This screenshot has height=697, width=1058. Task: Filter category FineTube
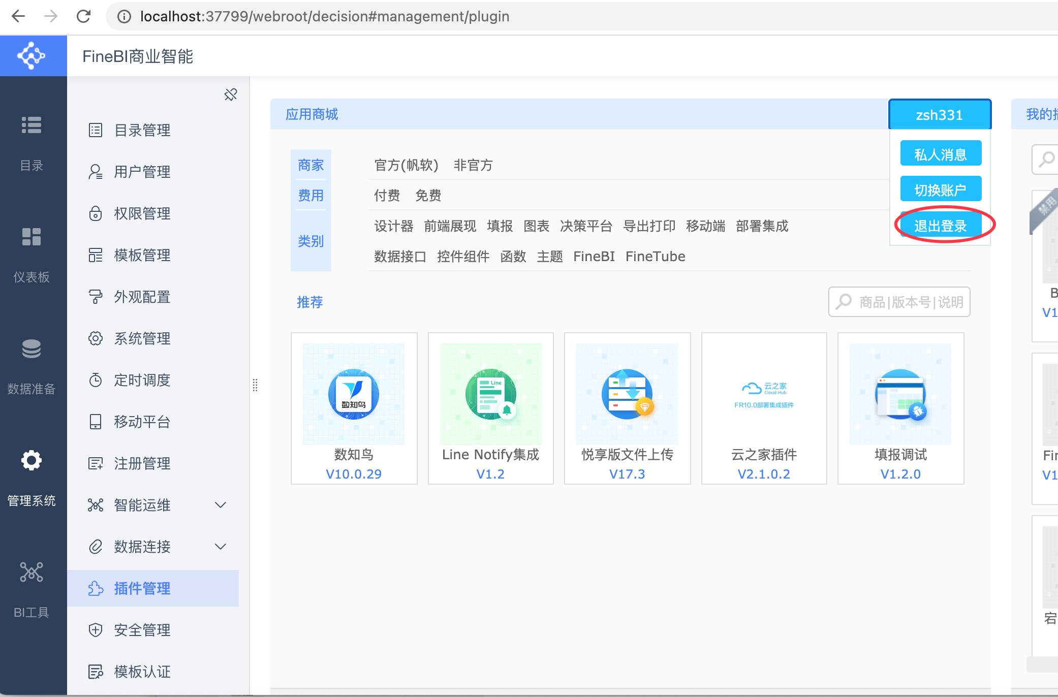(656, 257)
